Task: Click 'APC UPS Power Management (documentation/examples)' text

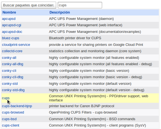Action: tap(95, 32)
